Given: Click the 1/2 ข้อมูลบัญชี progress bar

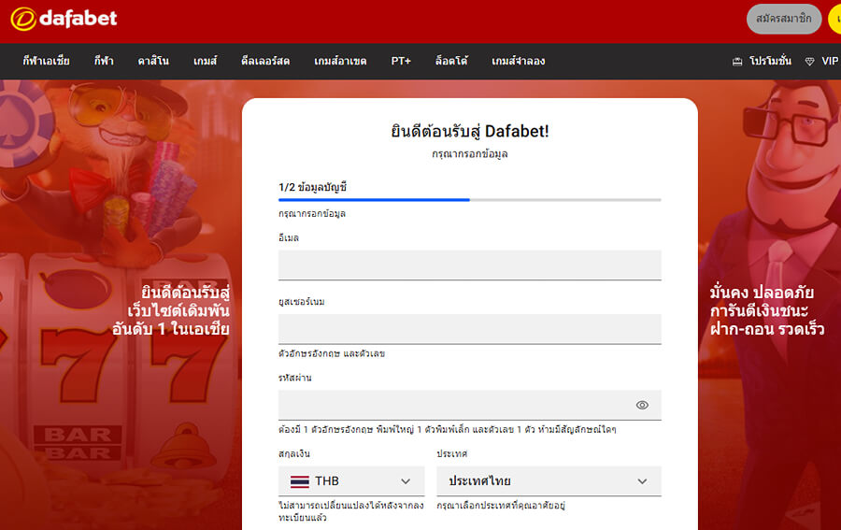Looking at the screenshot, I should (x=469, y=200).
